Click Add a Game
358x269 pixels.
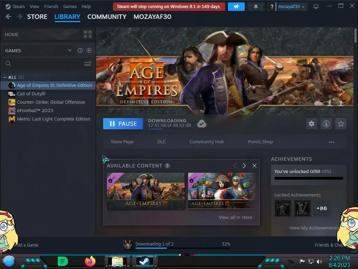[x=26, y=245]
